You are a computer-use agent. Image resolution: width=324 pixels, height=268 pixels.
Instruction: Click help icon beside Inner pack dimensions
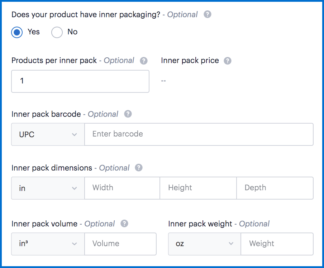(139, 168)
